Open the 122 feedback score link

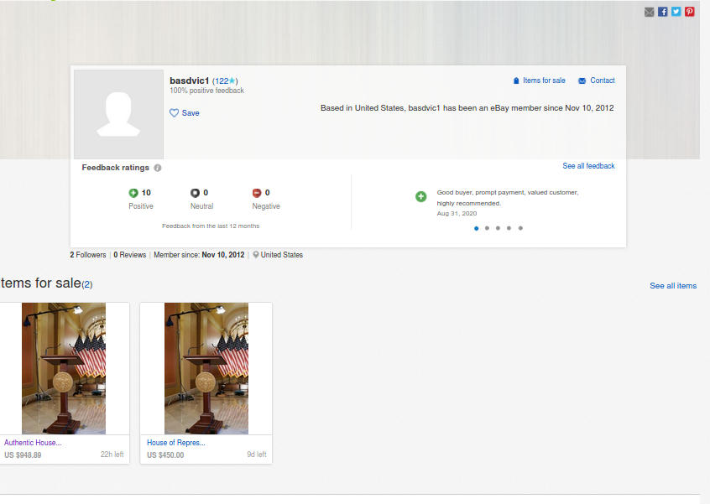click(222, 81)
